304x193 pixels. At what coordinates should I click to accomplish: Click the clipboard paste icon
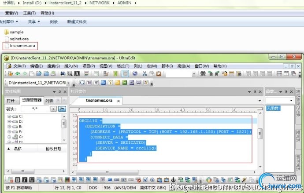[159, 73]
